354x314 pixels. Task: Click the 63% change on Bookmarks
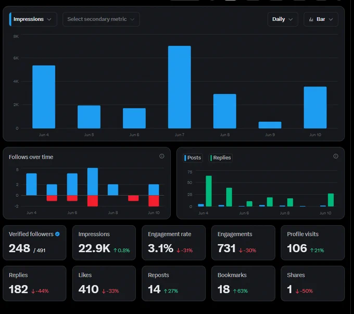[241, 291]
